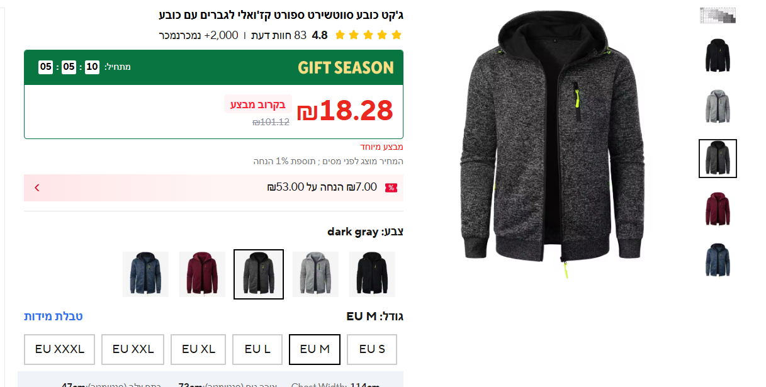
Task: Expand the ₪7.00 discount coupon arrow
Action: [37, 188]
